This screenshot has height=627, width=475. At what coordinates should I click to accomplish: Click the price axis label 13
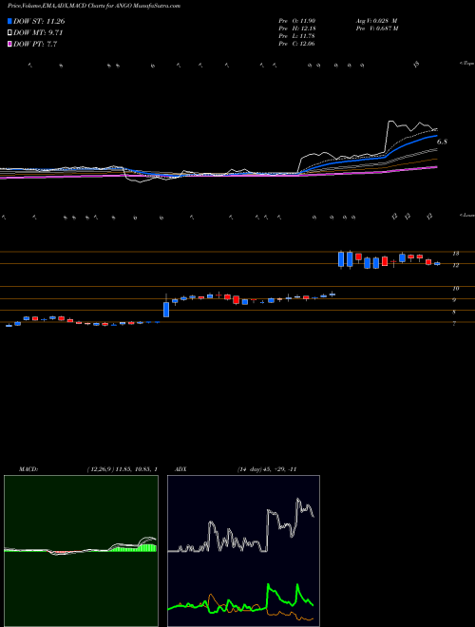point(455,254)
